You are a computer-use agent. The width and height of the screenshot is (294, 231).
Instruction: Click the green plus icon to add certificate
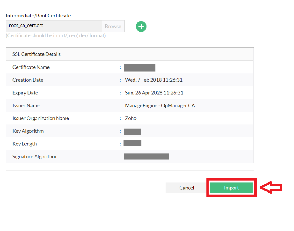click(x=141, y=26)
